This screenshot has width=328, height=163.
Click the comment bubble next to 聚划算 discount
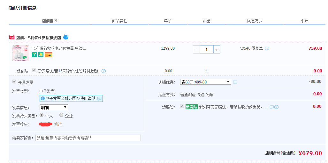[267, 49]
